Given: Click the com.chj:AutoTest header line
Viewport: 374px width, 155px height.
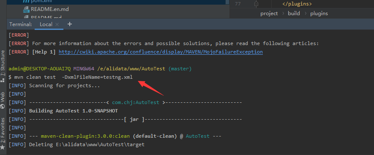Looking at the screenshot, I should [125, 102].
